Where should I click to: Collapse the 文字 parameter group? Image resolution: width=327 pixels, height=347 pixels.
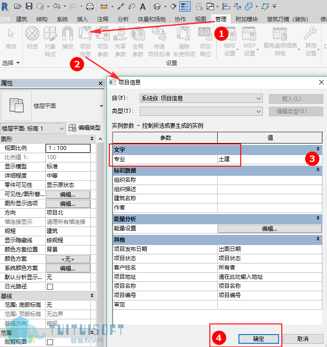pos(318,149)
